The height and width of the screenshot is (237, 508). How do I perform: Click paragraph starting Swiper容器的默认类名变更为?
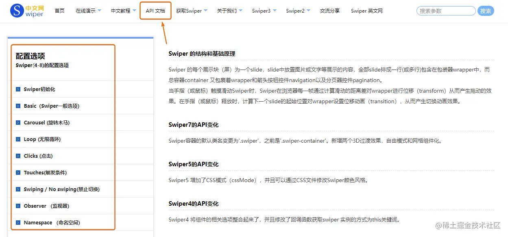coord(305,141)
